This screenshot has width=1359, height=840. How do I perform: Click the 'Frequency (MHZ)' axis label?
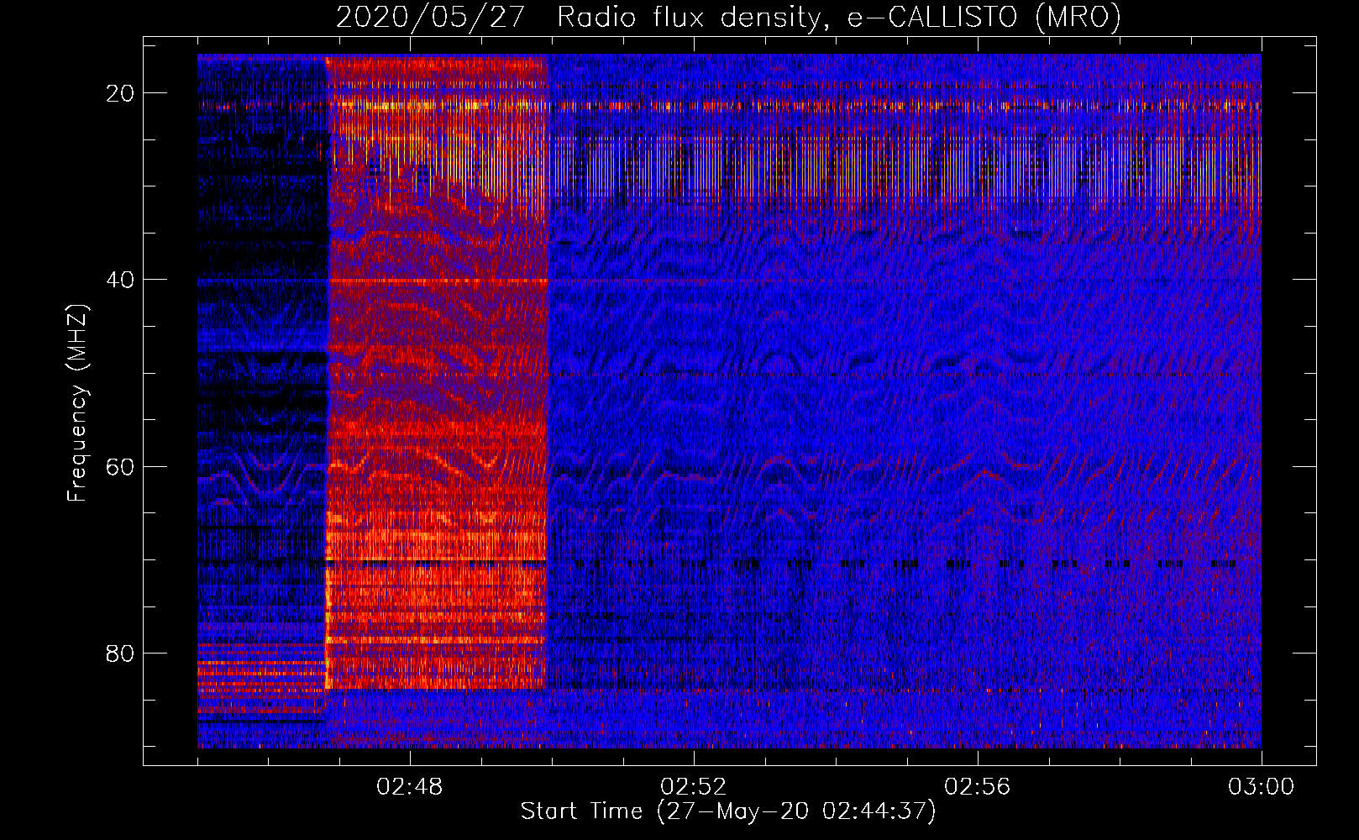77,404
